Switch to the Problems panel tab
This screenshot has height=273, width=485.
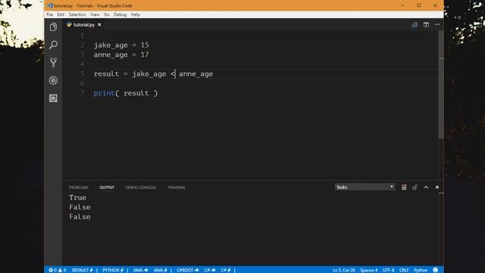(79, 187)
